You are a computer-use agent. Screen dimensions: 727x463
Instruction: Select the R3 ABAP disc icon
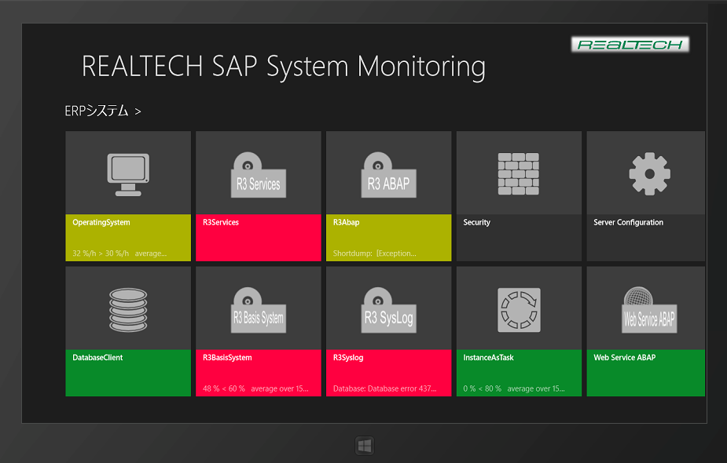388,174
